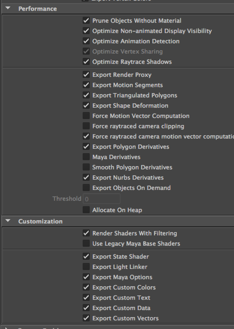Turn off Export Render Proxy
This screenshot has width=234, height=329.
(86, 75)
